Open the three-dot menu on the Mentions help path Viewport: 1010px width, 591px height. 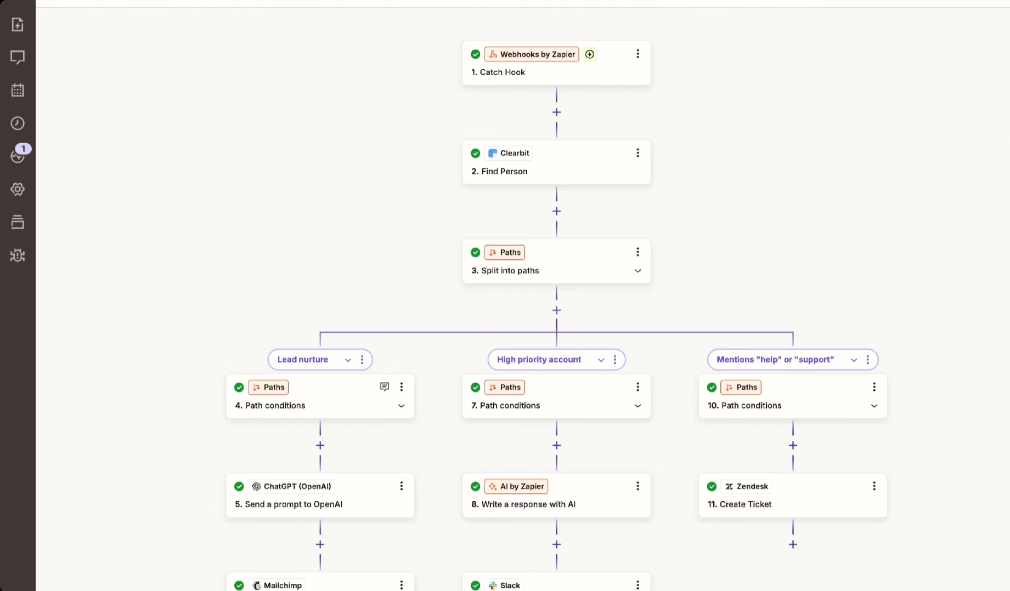click(868, 360)
